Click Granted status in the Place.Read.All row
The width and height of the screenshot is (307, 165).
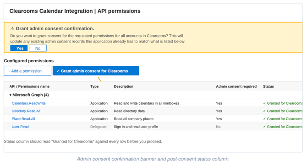(x=283, y=119)
